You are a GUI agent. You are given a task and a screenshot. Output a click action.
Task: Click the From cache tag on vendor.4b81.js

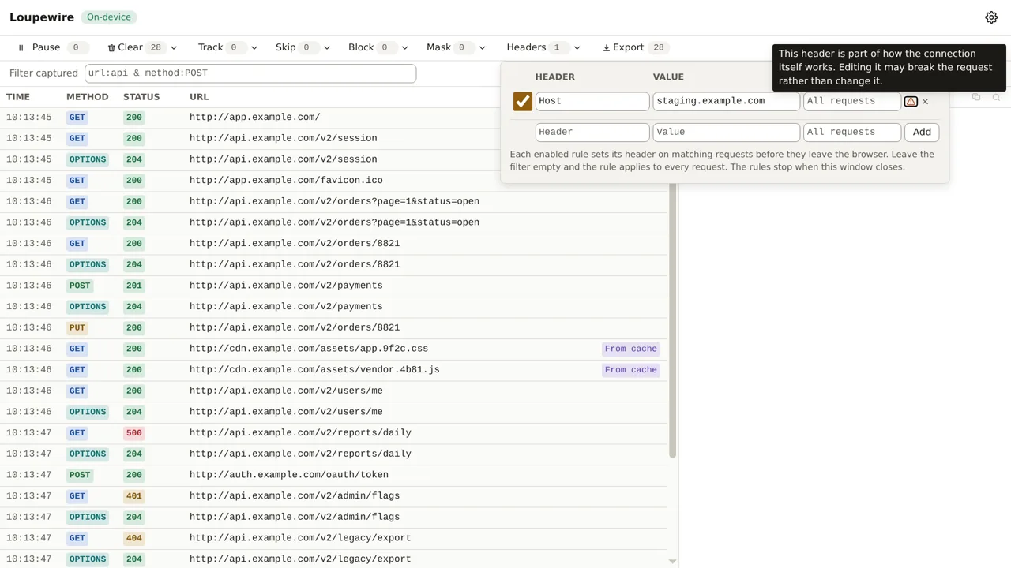click(x=630, y=370)
